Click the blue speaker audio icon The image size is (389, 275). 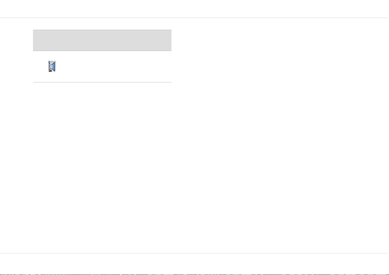[52, 66]
